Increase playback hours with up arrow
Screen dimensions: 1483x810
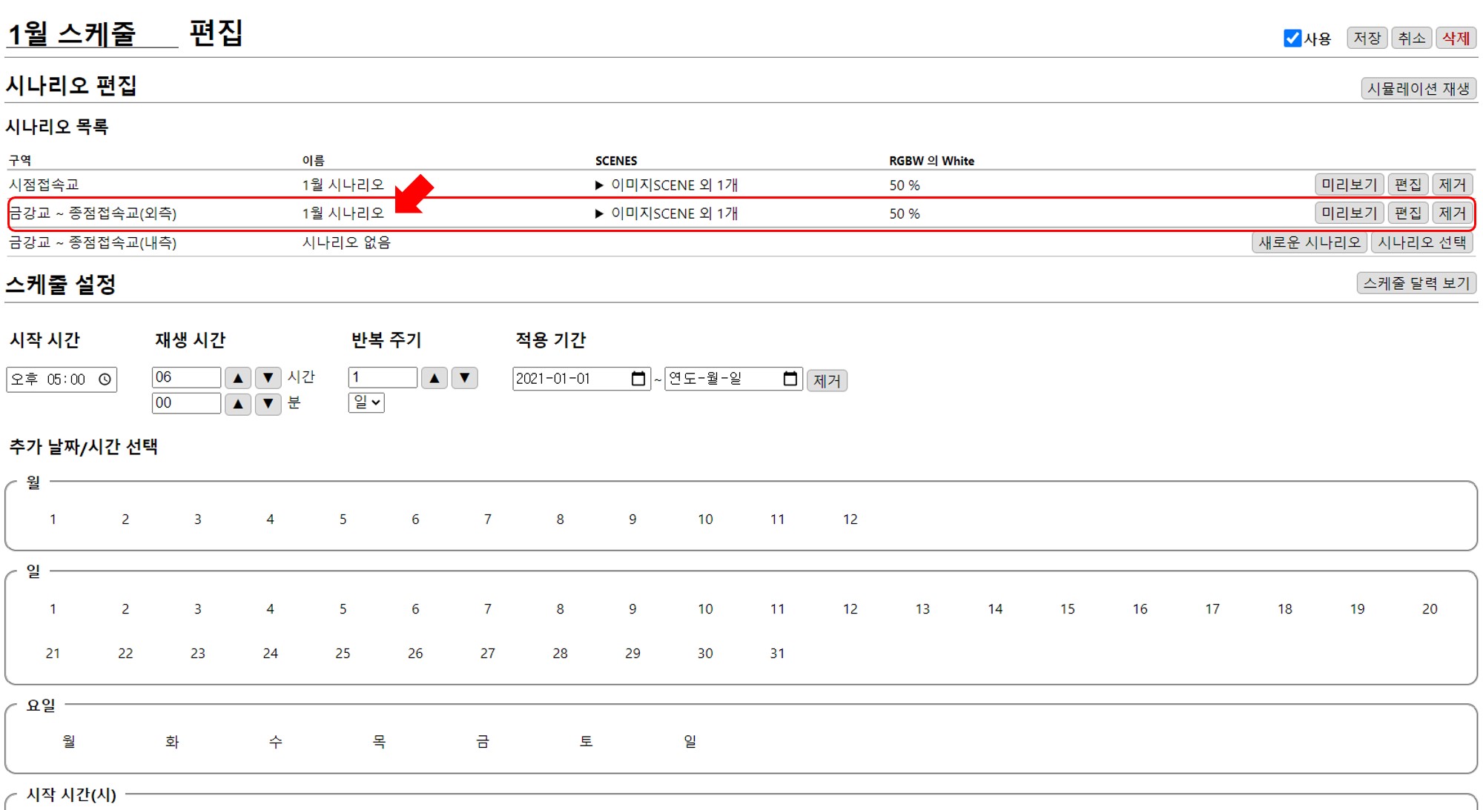[238, 378]
